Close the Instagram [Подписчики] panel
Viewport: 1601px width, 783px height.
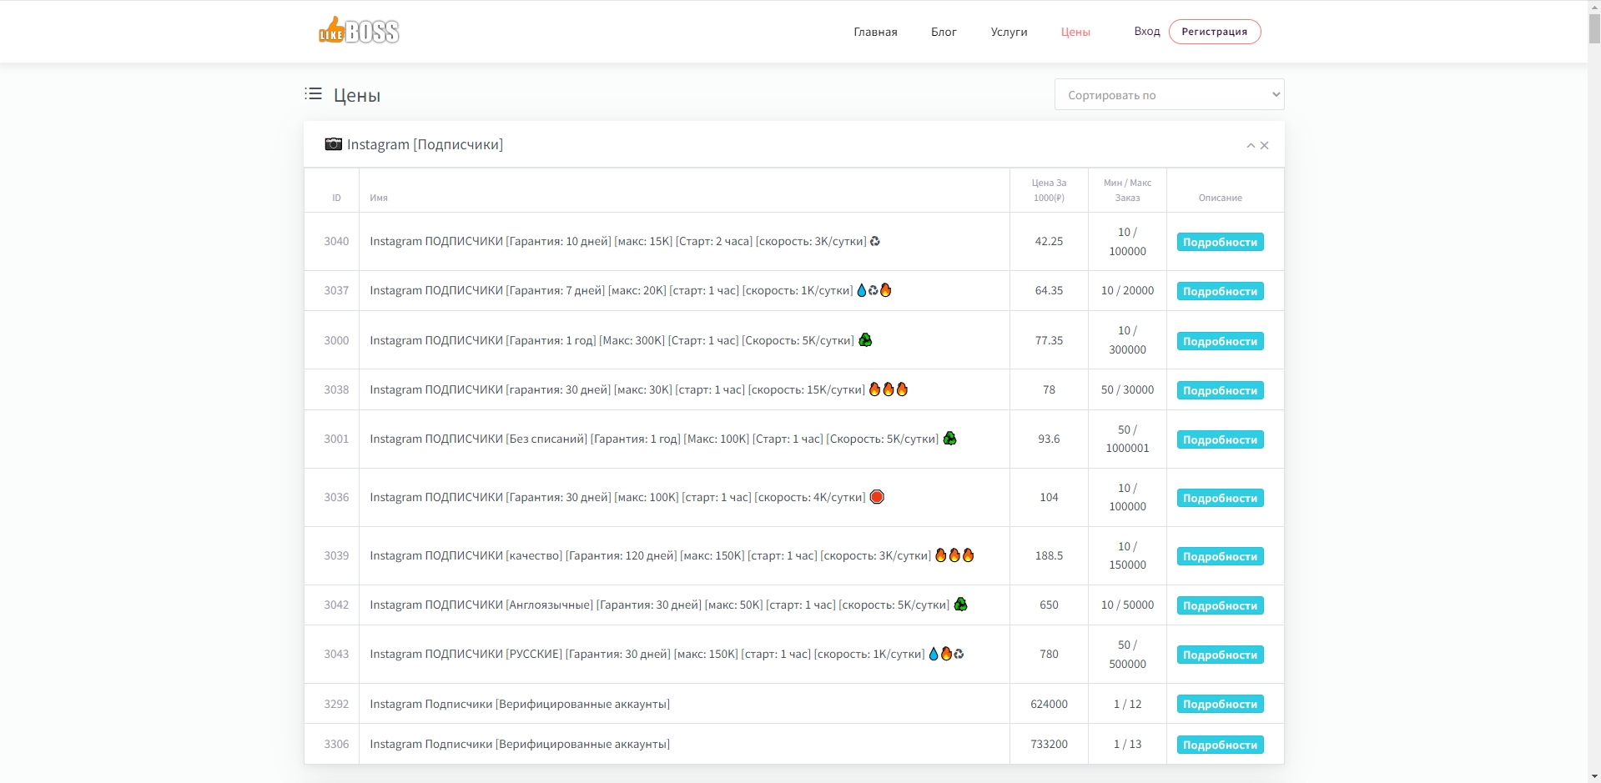(1265, 146)
